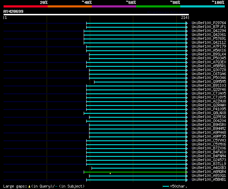Open the UniRef100_B7FJF1 hit label
Screen dimensions: 228x189
[x=209, y=27]
